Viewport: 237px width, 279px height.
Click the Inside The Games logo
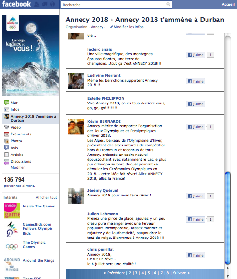coord(12,211)
